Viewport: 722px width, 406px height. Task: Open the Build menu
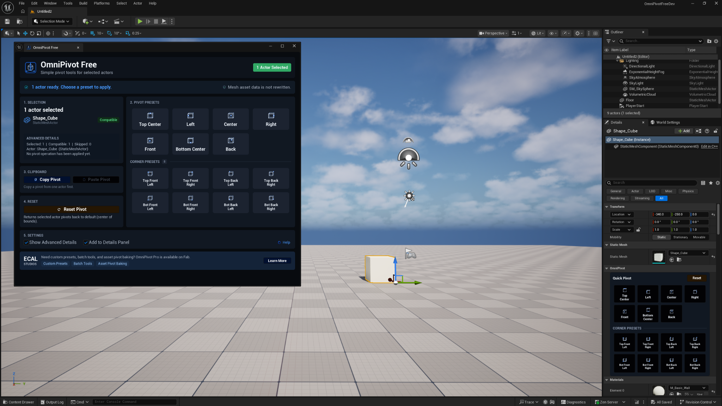[83, 3]
